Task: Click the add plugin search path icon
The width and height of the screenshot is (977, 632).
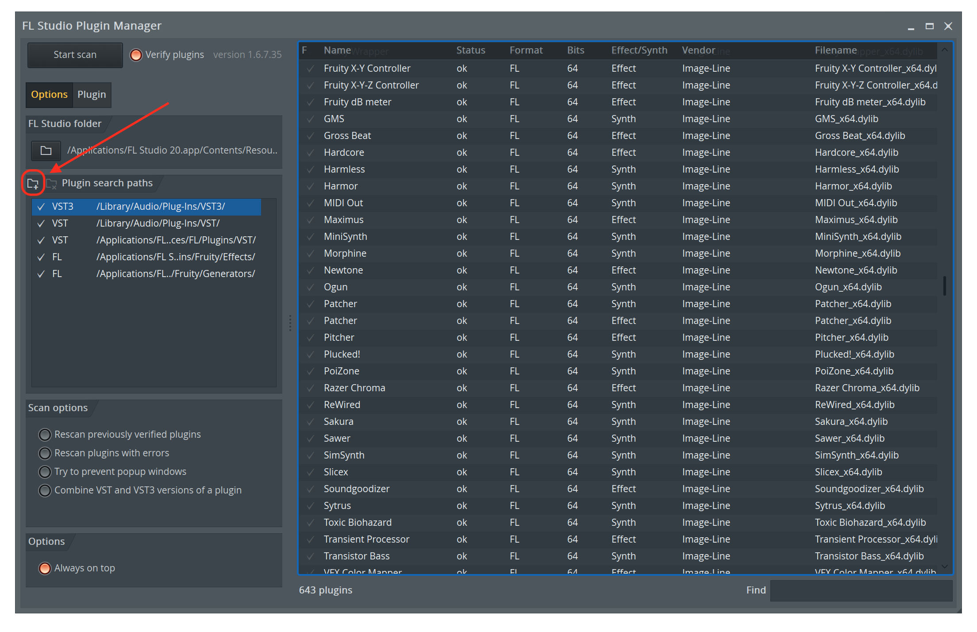Action: click(34, 183)
